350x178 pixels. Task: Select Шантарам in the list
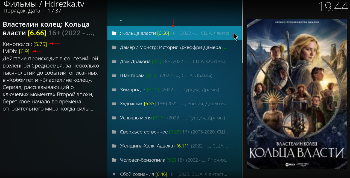pyautogui.click(x=174, y=75)
